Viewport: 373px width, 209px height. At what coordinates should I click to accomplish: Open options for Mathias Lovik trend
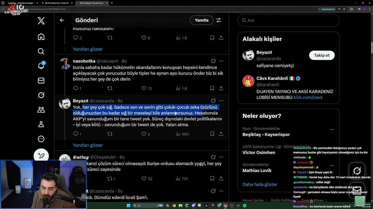[332, 165]
